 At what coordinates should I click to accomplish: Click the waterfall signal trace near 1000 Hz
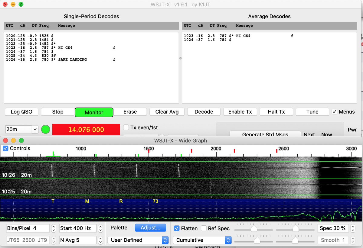pyautogui.click(x=94, y=170)
